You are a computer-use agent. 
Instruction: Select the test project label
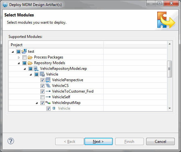coord(31,52)
